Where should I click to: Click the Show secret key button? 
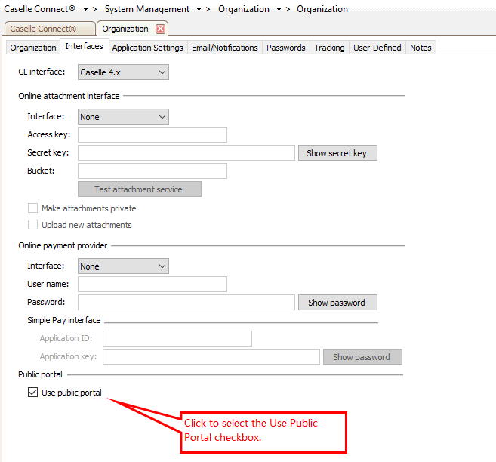pos(337,153)
